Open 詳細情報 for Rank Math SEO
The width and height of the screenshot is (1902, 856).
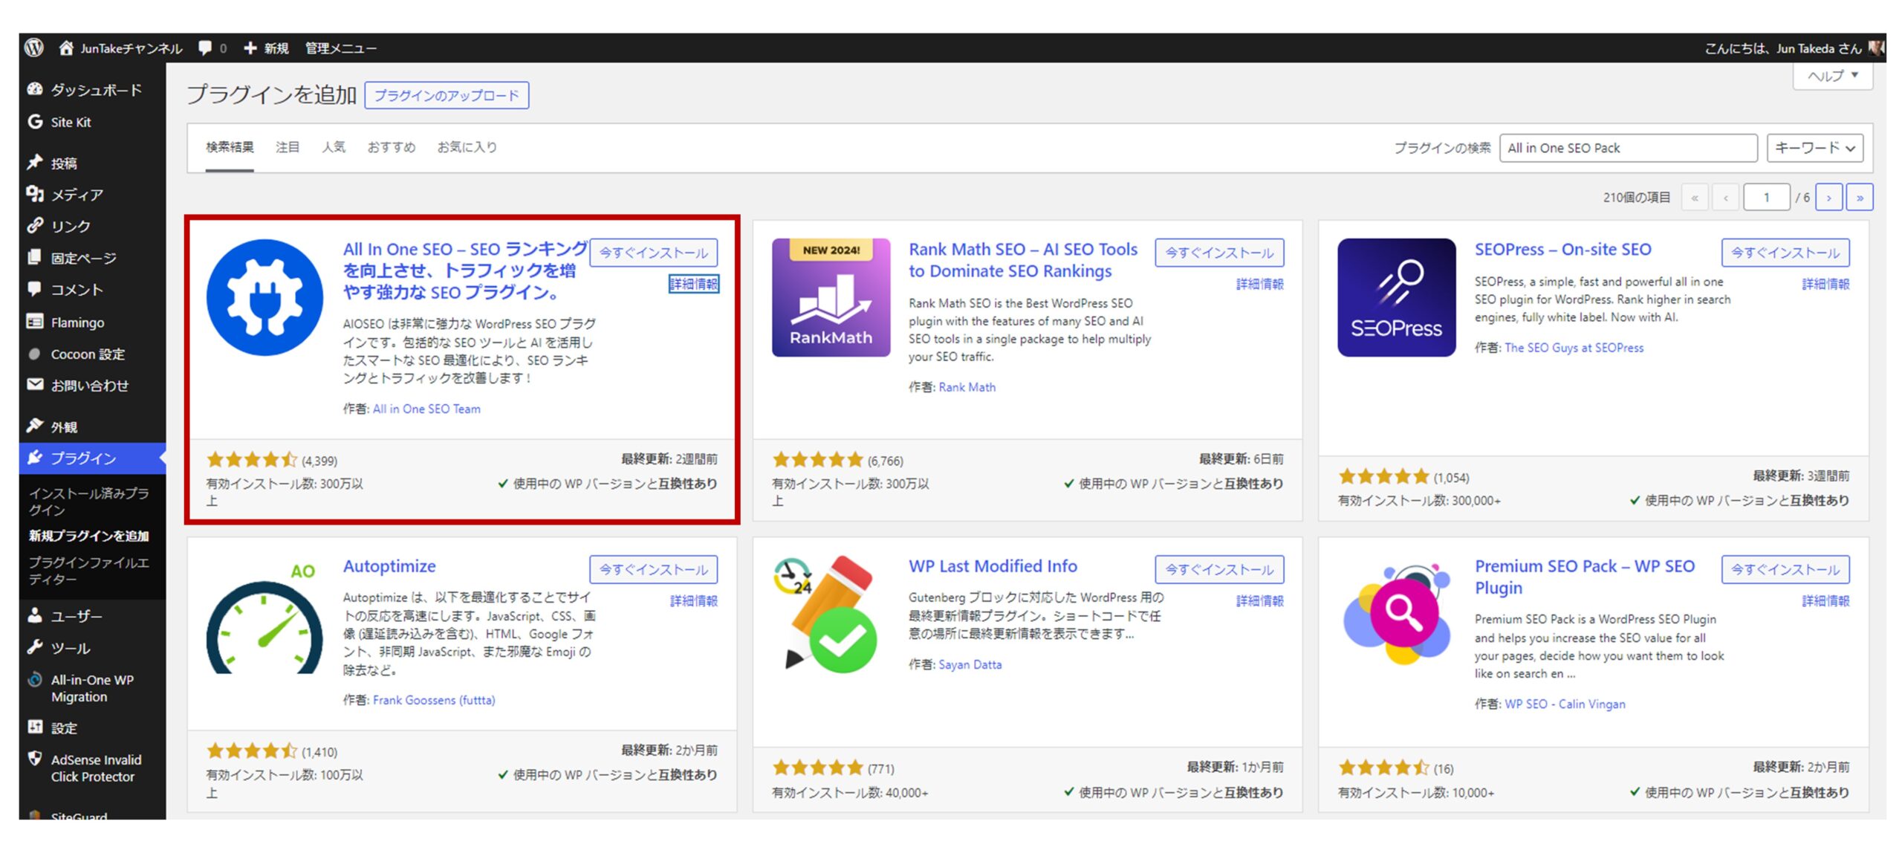(x=1259, y=284)
